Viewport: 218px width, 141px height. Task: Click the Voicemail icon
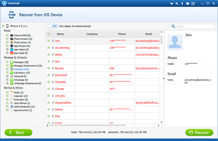(x=12, y=76)
